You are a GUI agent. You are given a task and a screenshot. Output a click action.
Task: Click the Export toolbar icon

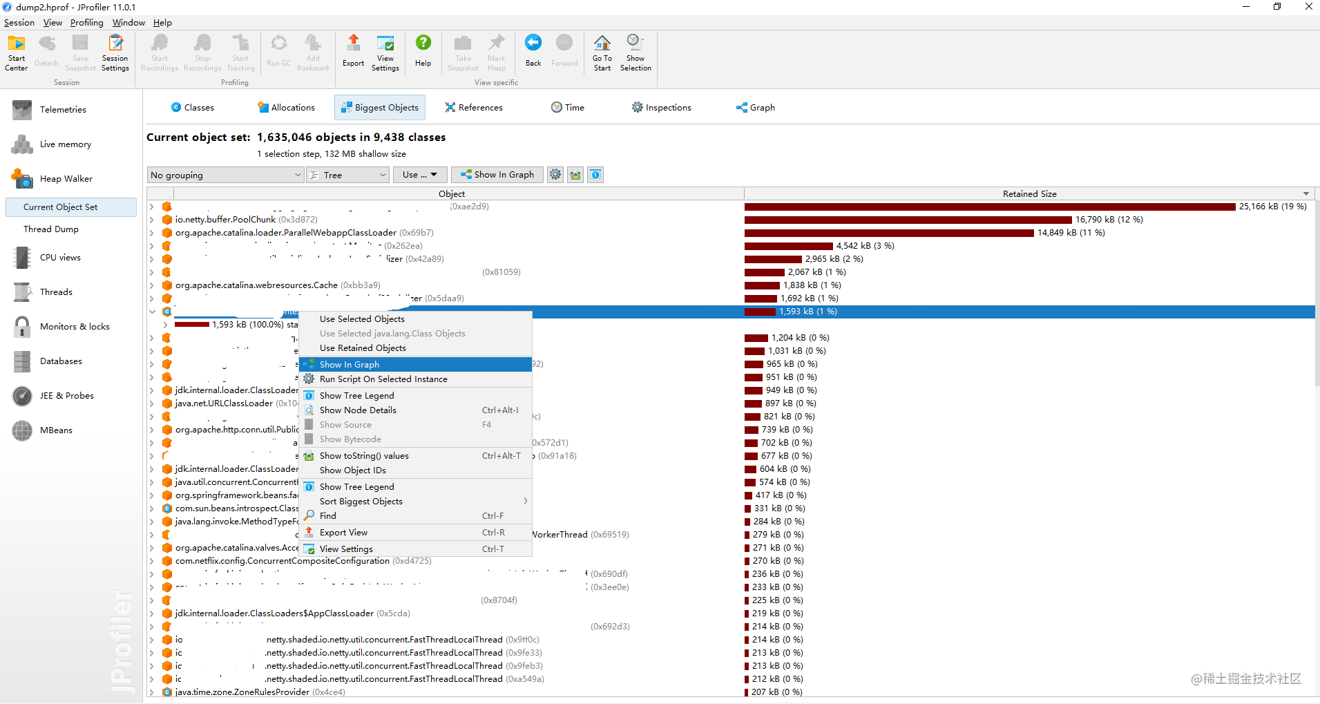353,51
